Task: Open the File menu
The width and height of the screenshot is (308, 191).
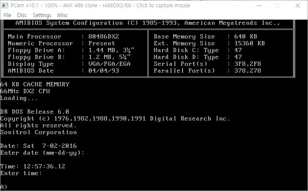Action: [x=7, y=15]
